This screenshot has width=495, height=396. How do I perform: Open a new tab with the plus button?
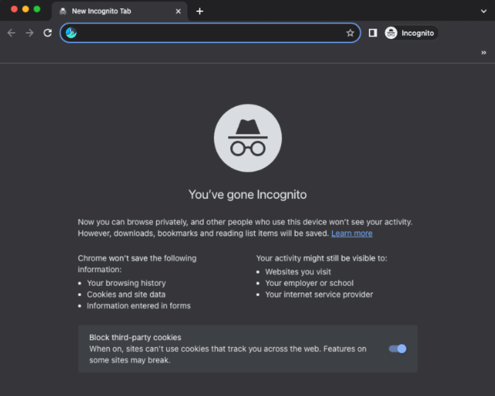(x=200, y=11)
